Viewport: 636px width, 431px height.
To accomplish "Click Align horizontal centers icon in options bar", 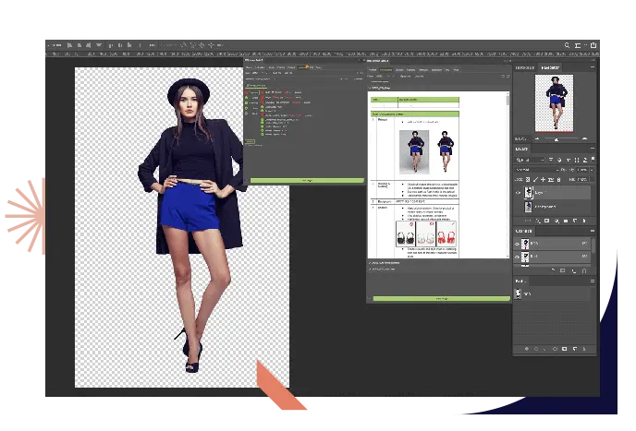I will click(79, 45).
